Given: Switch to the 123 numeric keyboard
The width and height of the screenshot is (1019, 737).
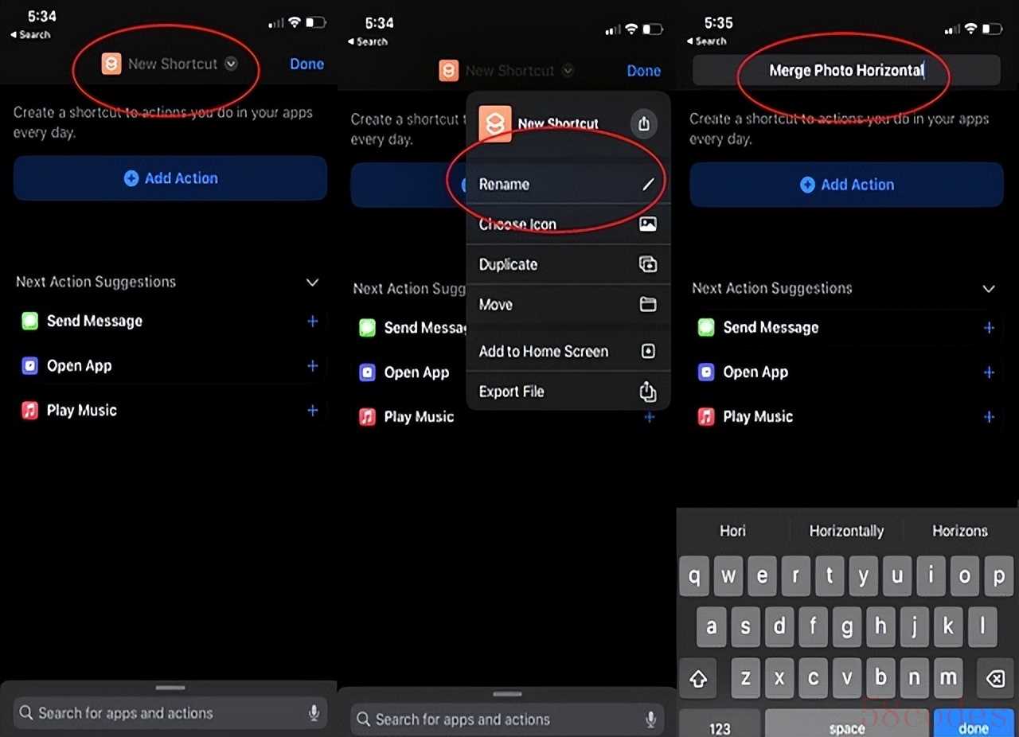Looking at the screenshot, I should pyautogui.click(x=720, y=724).
